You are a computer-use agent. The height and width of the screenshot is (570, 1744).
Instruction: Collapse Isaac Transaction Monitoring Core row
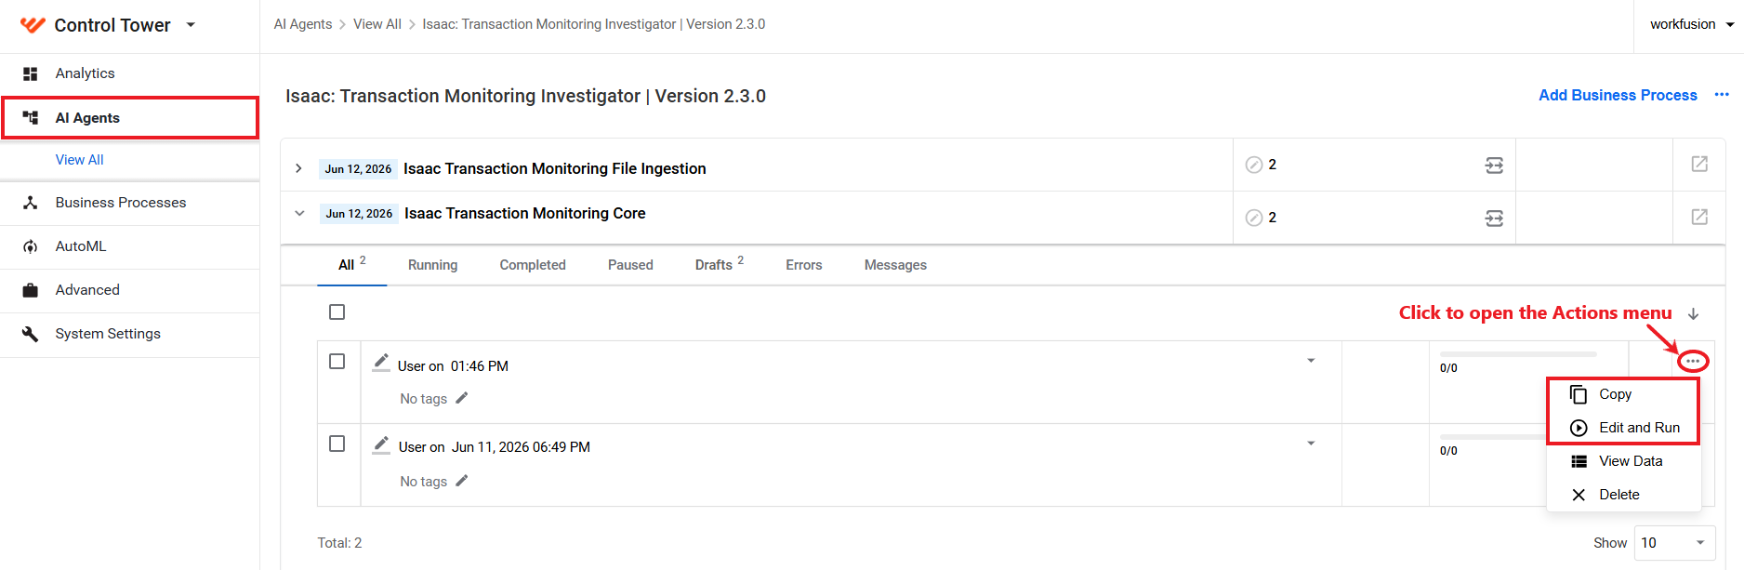tap(299, 213)
